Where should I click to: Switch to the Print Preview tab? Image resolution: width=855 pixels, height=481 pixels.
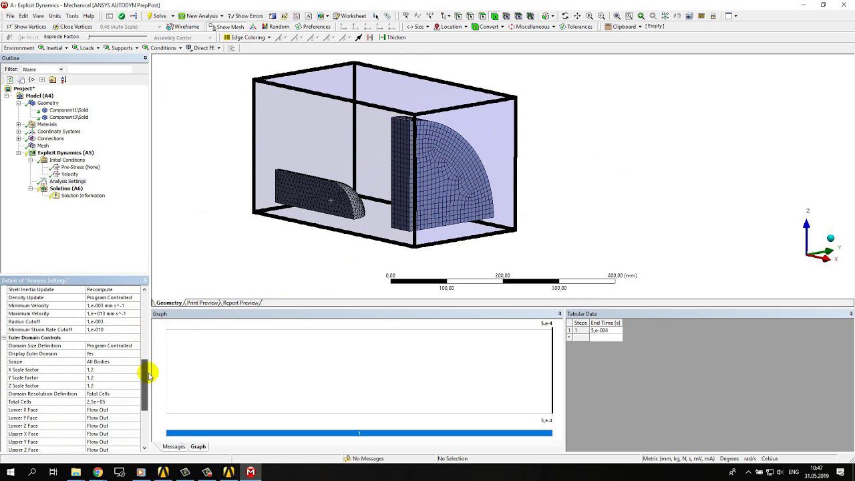click(202, 303)
